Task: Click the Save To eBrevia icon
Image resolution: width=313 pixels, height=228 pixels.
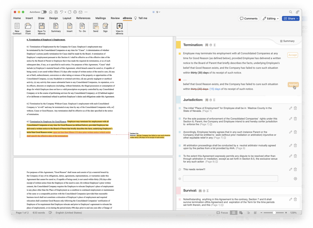Action: [x=42, y=28]
